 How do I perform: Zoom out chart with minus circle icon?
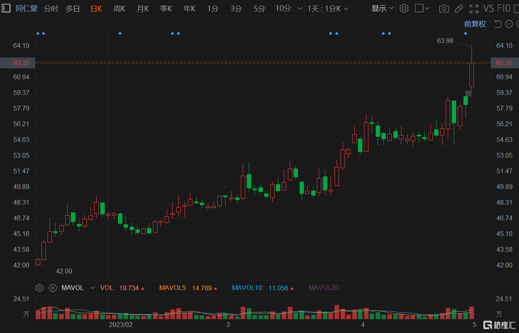(x=509, y=24)
